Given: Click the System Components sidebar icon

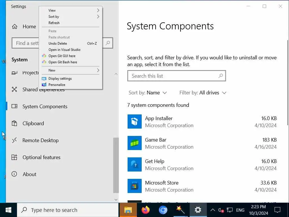Looking at the screenshot, I should pyautogui.click(x=14, y=106).
